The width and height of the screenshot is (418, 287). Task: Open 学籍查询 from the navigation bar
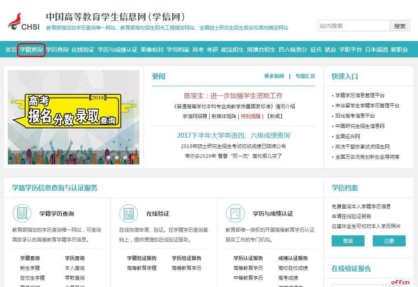click(31, 49)
